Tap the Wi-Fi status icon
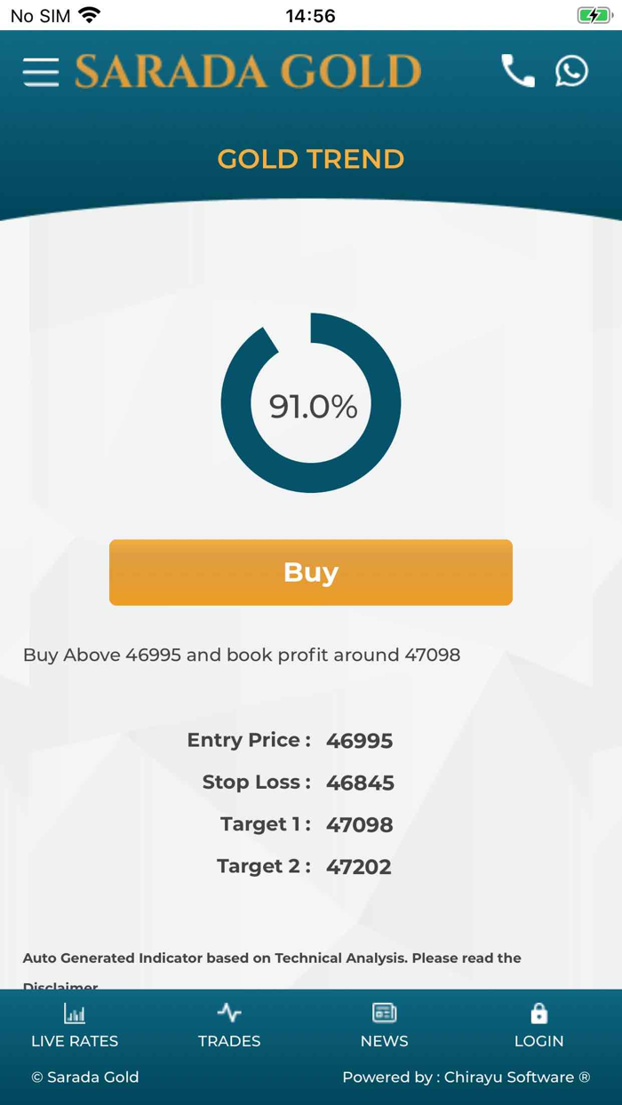This screenshot has width=622, height=1105. [x=90, y=15]
